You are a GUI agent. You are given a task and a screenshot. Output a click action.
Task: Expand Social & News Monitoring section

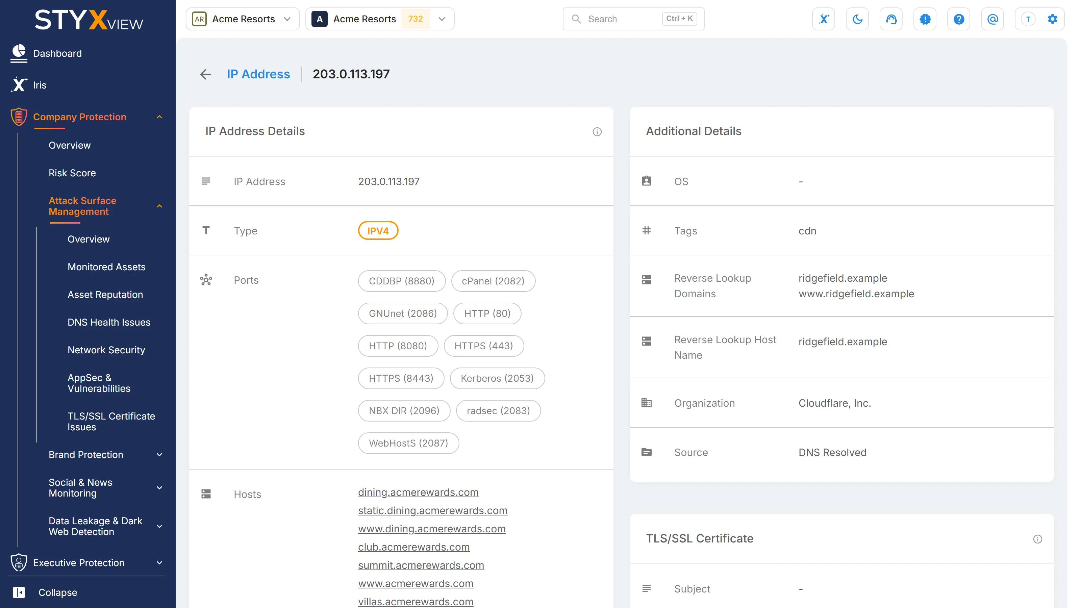(105, 487)
